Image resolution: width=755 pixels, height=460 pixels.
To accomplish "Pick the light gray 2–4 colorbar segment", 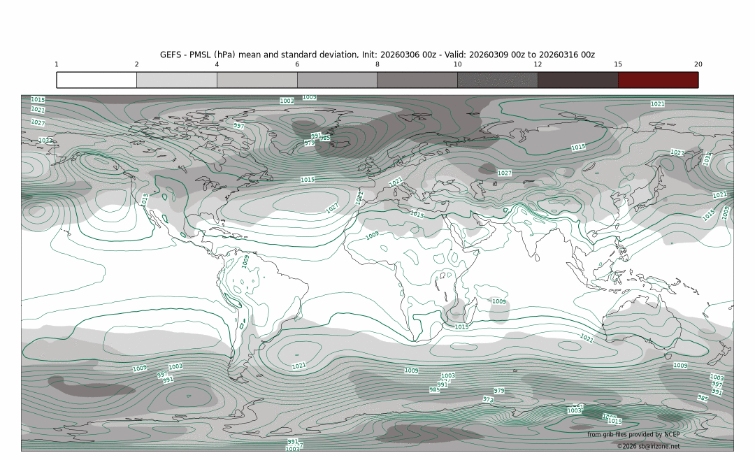I will tap(176, 80).
